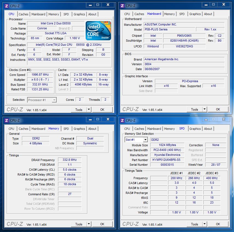Close the SPD CPU-Z window
The height and width of the screenshot is (232, 234).
224,119
